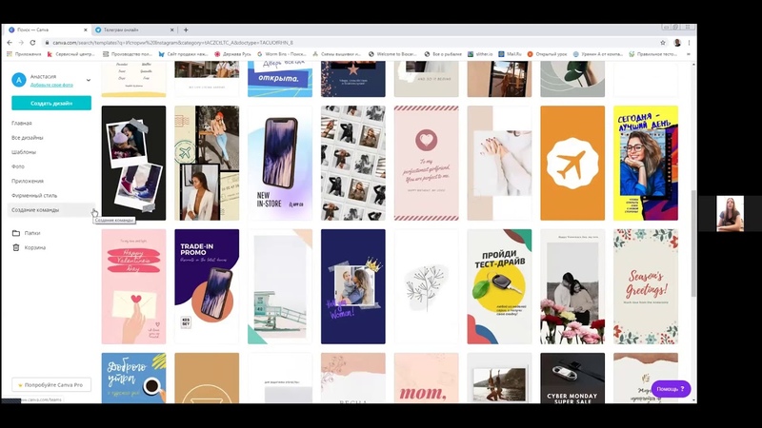762x428 pixels.
Task: Click the scrollbar down arrow
Action: [693, 400]
